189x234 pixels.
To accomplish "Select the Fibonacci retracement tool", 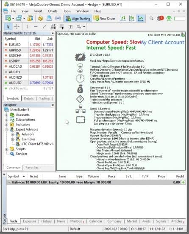I will click(x=62, y=27).
